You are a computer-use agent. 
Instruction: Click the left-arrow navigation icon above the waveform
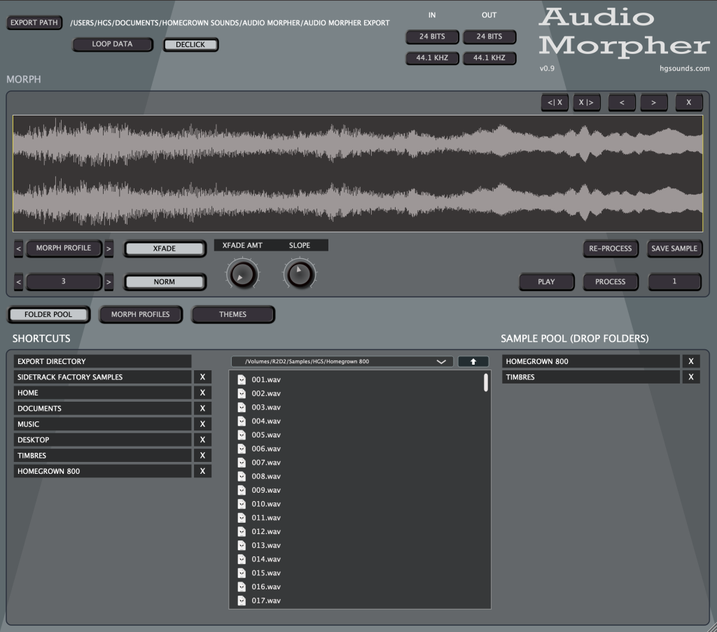click(621, 102)
